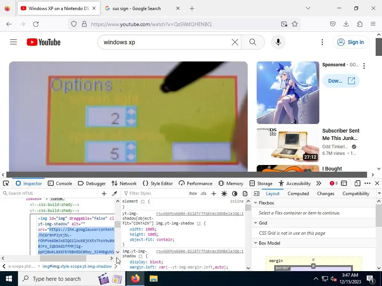Switch to Console devtools tab
Screen dimensions: 382x286
pos(60,183)
